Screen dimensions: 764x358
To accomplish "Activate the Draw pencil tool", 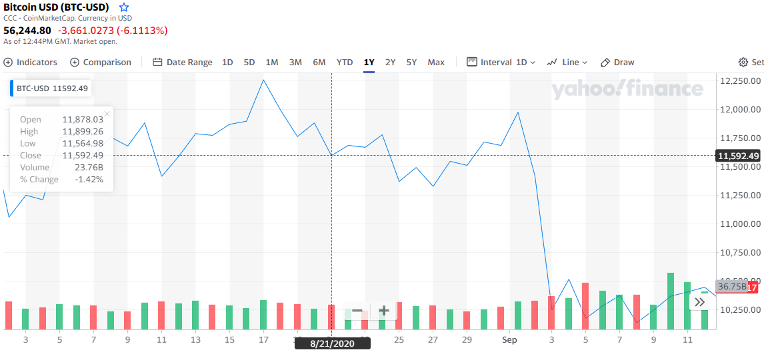I will click(617, 62).
